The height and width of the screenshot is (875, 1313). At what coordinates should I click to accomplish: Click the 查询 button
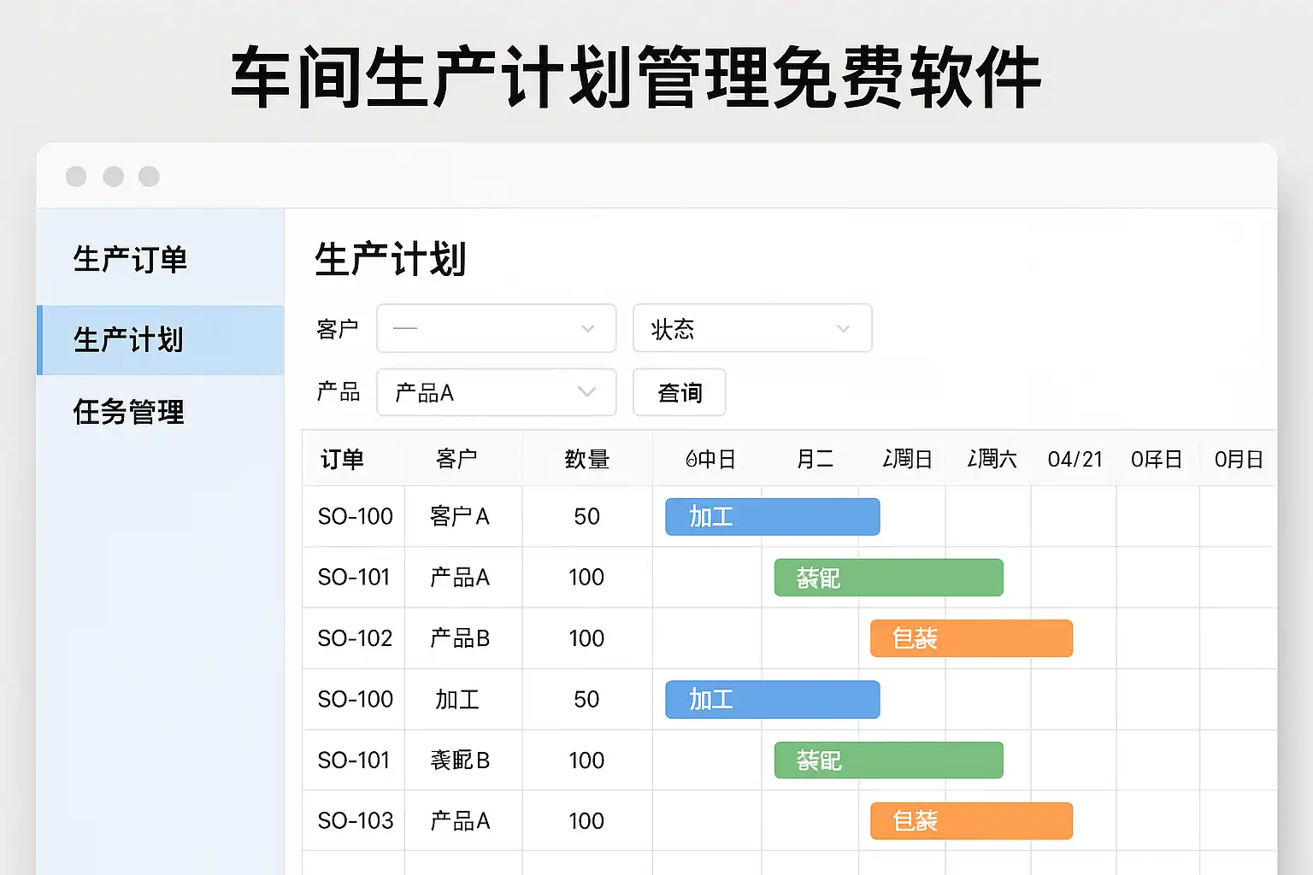pyautogui.click(x=679, y=392)
